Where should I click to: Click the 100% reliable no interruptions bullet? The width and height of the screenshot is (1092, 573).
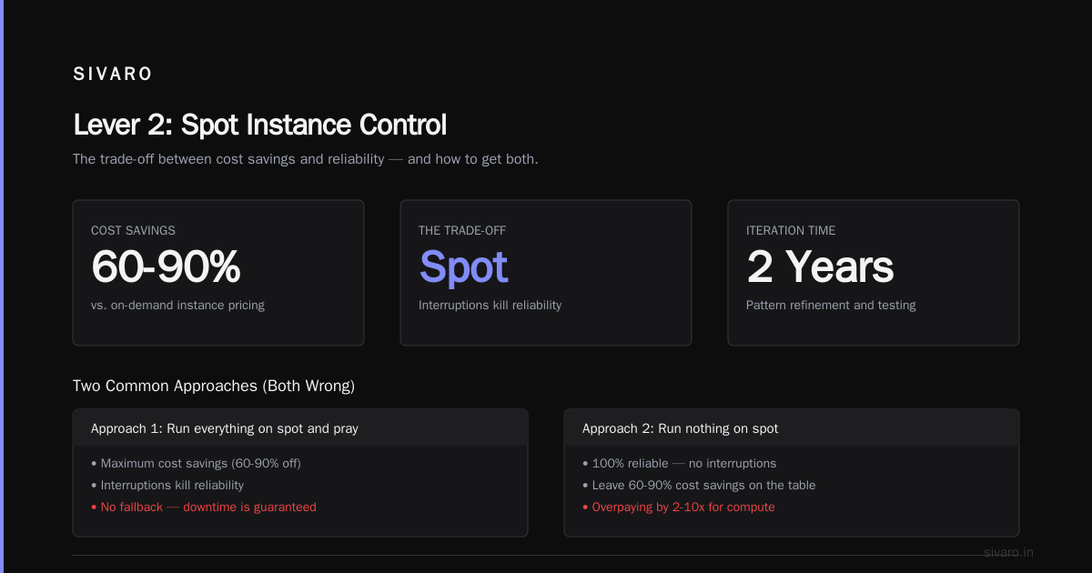click(679, 463)
